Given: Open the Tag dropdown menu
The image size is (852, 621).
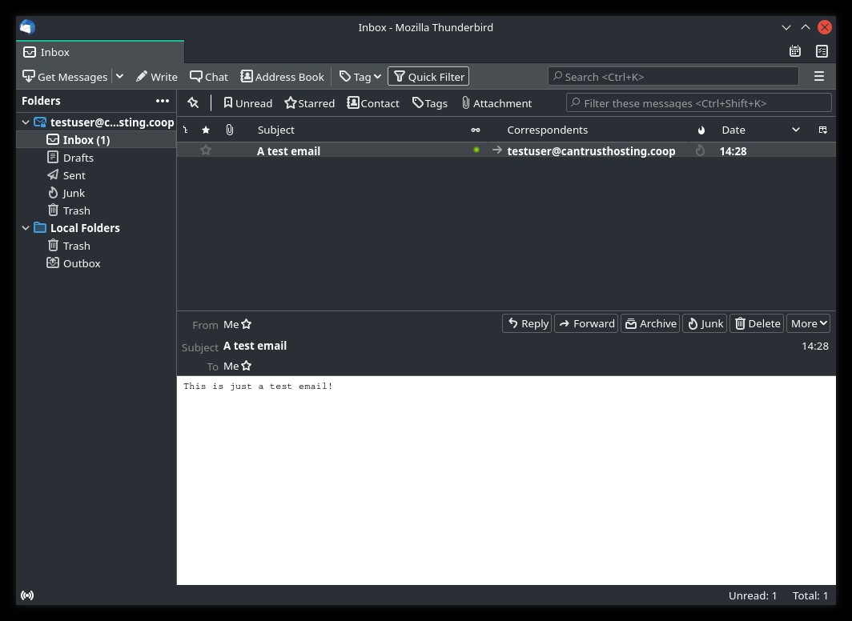Looking at the screenshot, I should [360, 77].
